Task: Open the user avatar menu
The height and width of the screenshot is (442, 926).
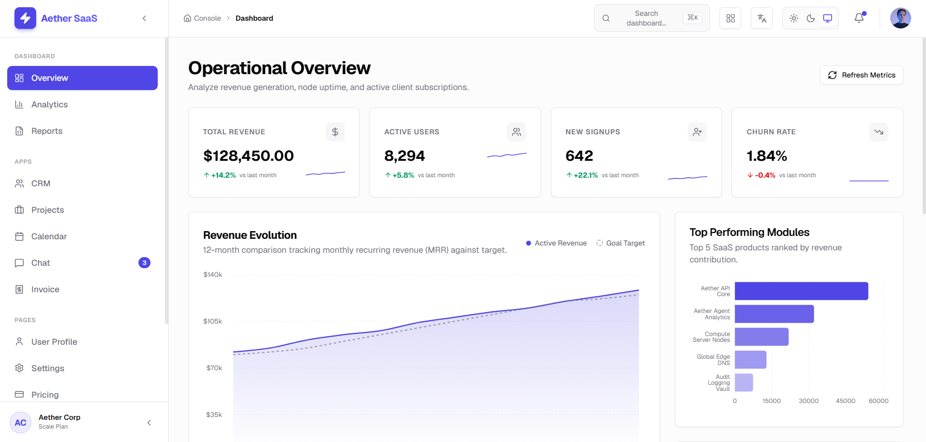Action: (x=900, y=18)
